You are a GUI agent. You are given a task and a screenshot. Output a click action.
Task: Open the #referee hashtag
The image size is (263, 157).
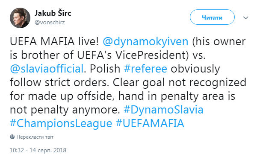145,69
